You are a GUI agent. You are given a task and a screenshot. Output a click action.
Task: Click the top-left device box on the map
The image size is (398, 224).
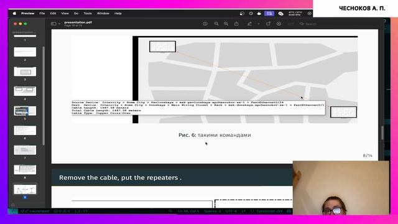pos(162,47)
